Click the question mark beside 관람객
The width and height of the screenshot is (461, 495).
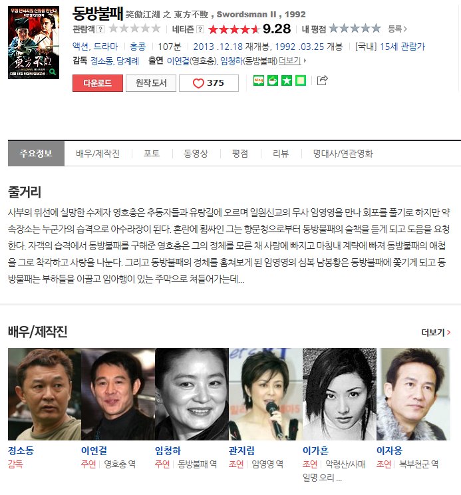coord(100,29)
